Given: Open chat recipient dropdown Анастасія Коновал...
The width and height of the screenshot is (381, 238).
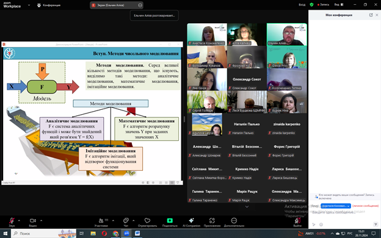Looking at the screenshot, I should [x=336, y=206].
